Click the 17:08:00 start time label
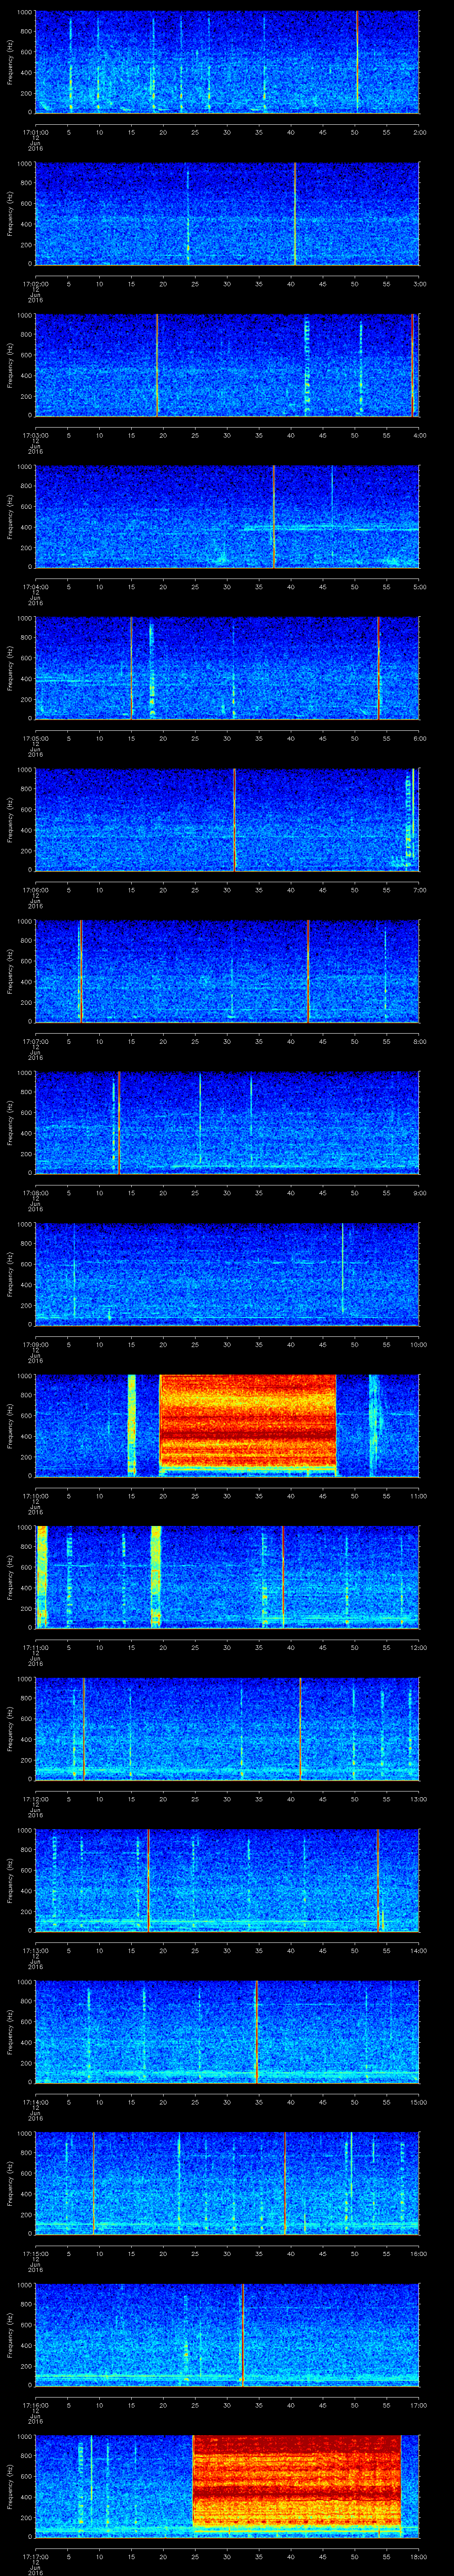Image resolution: width=454 pixels, height=2576 pixels. (x=35, y=1192)
